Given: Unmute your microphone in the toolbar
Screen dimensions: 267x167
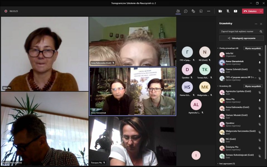Looking at the screenshot, I should [x=228, y=11].
